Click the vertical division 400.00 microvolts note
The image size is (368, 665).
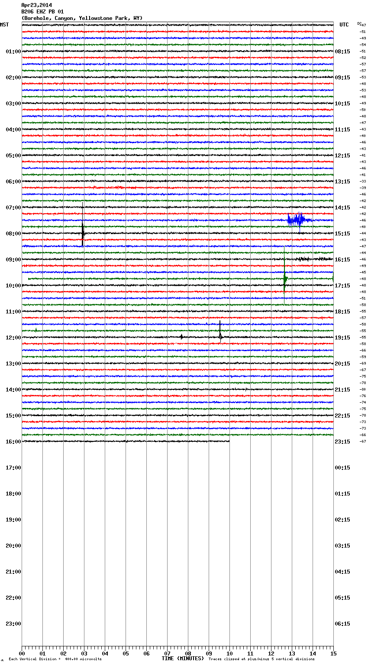(x=55, y=659)
